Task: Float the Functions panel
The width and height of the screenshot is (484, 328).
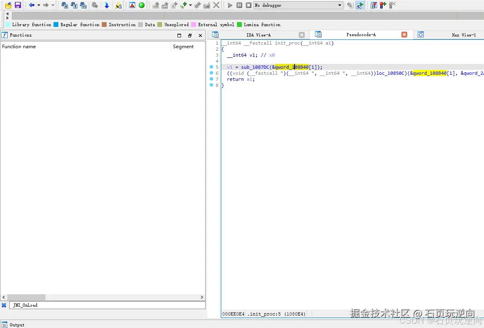Action: pos(190,35)
